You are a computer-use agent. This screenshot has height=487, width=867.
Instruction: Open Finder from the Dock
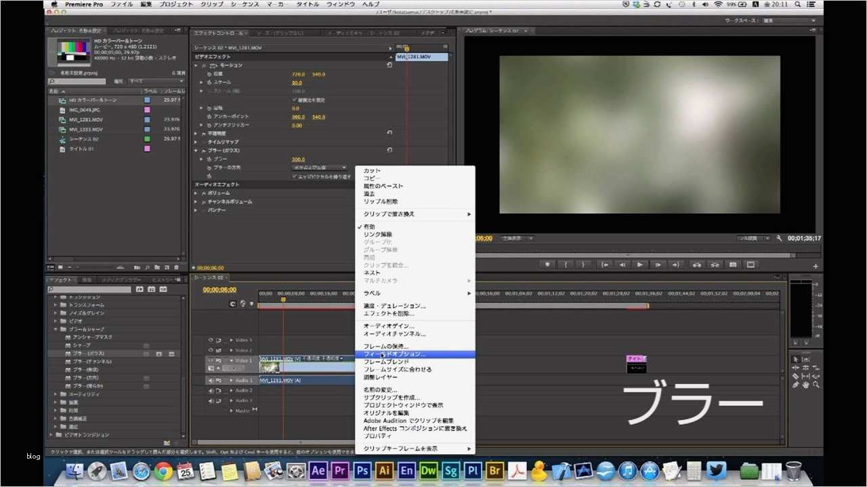click(x=75, y=470)
